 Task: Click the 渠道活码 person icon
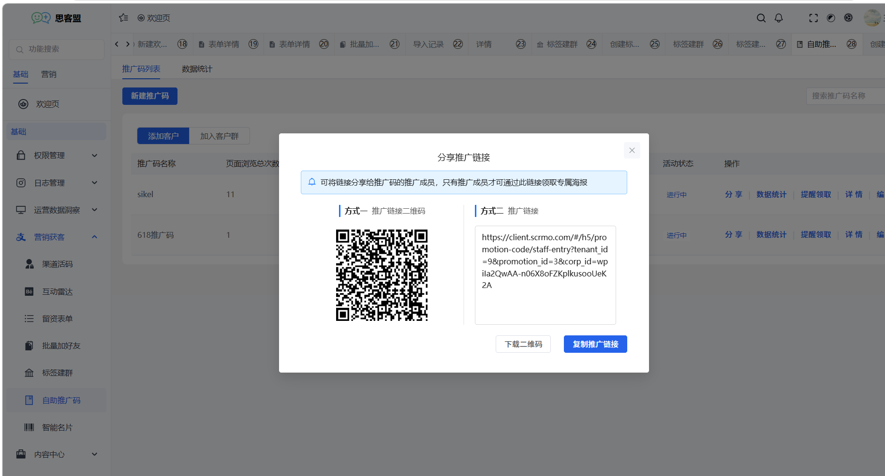[29, 264]
